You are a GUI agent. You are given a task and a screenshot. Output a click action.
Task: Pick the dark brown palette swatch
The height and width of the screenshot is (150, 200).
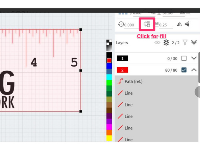click(x=109, y=110)
